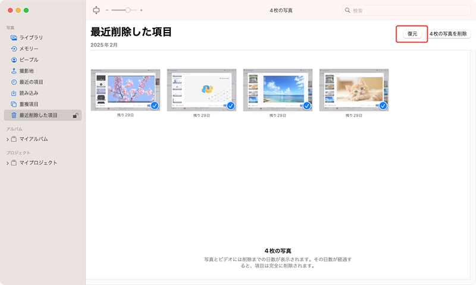The image size is (476, 285).
Task: Toggle checkmark on the beach photo
Action: 307,106
